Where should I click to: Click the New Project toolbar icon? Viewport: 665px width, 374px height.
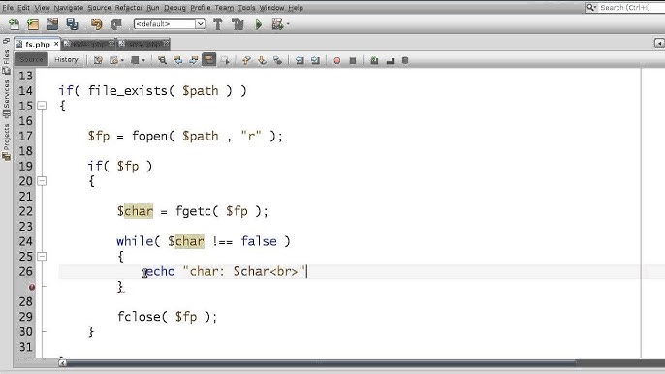pos(33,24)
